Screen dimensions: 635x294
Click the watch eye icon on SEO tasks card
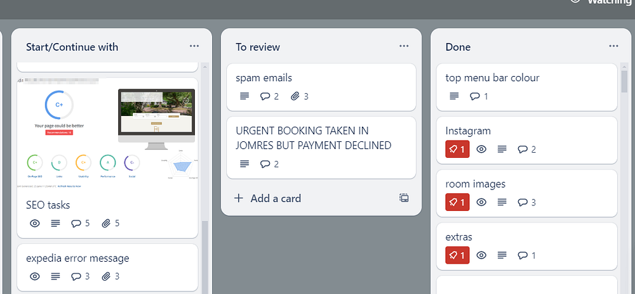35,223
